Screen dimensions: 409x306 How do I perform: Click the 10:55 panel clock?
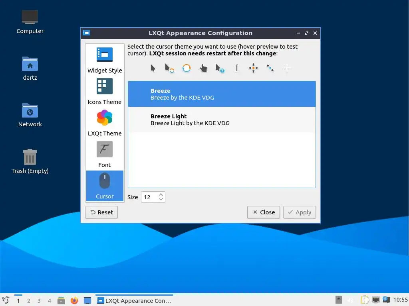(x=400, y=300)
